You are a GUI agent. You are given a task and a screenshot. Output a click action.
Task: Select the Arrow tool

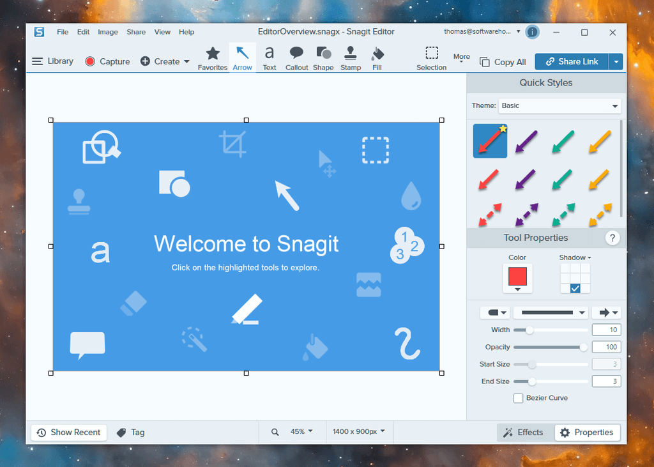(x=242, y=58)
